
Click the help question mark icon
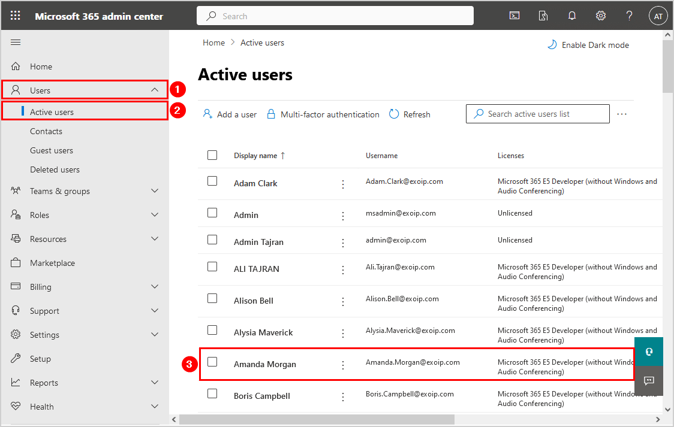(629, 16)
